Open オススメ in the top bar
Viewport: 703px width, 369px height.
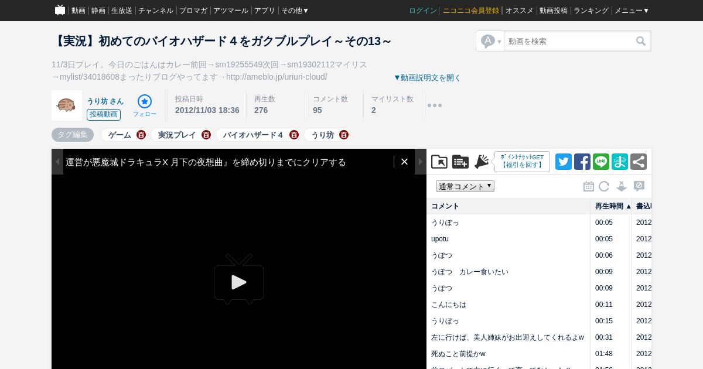520,11
